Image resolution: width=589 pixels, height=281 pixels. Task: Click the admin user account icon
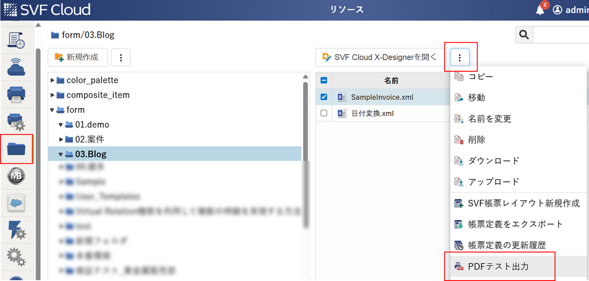click(x=558, y=10)
